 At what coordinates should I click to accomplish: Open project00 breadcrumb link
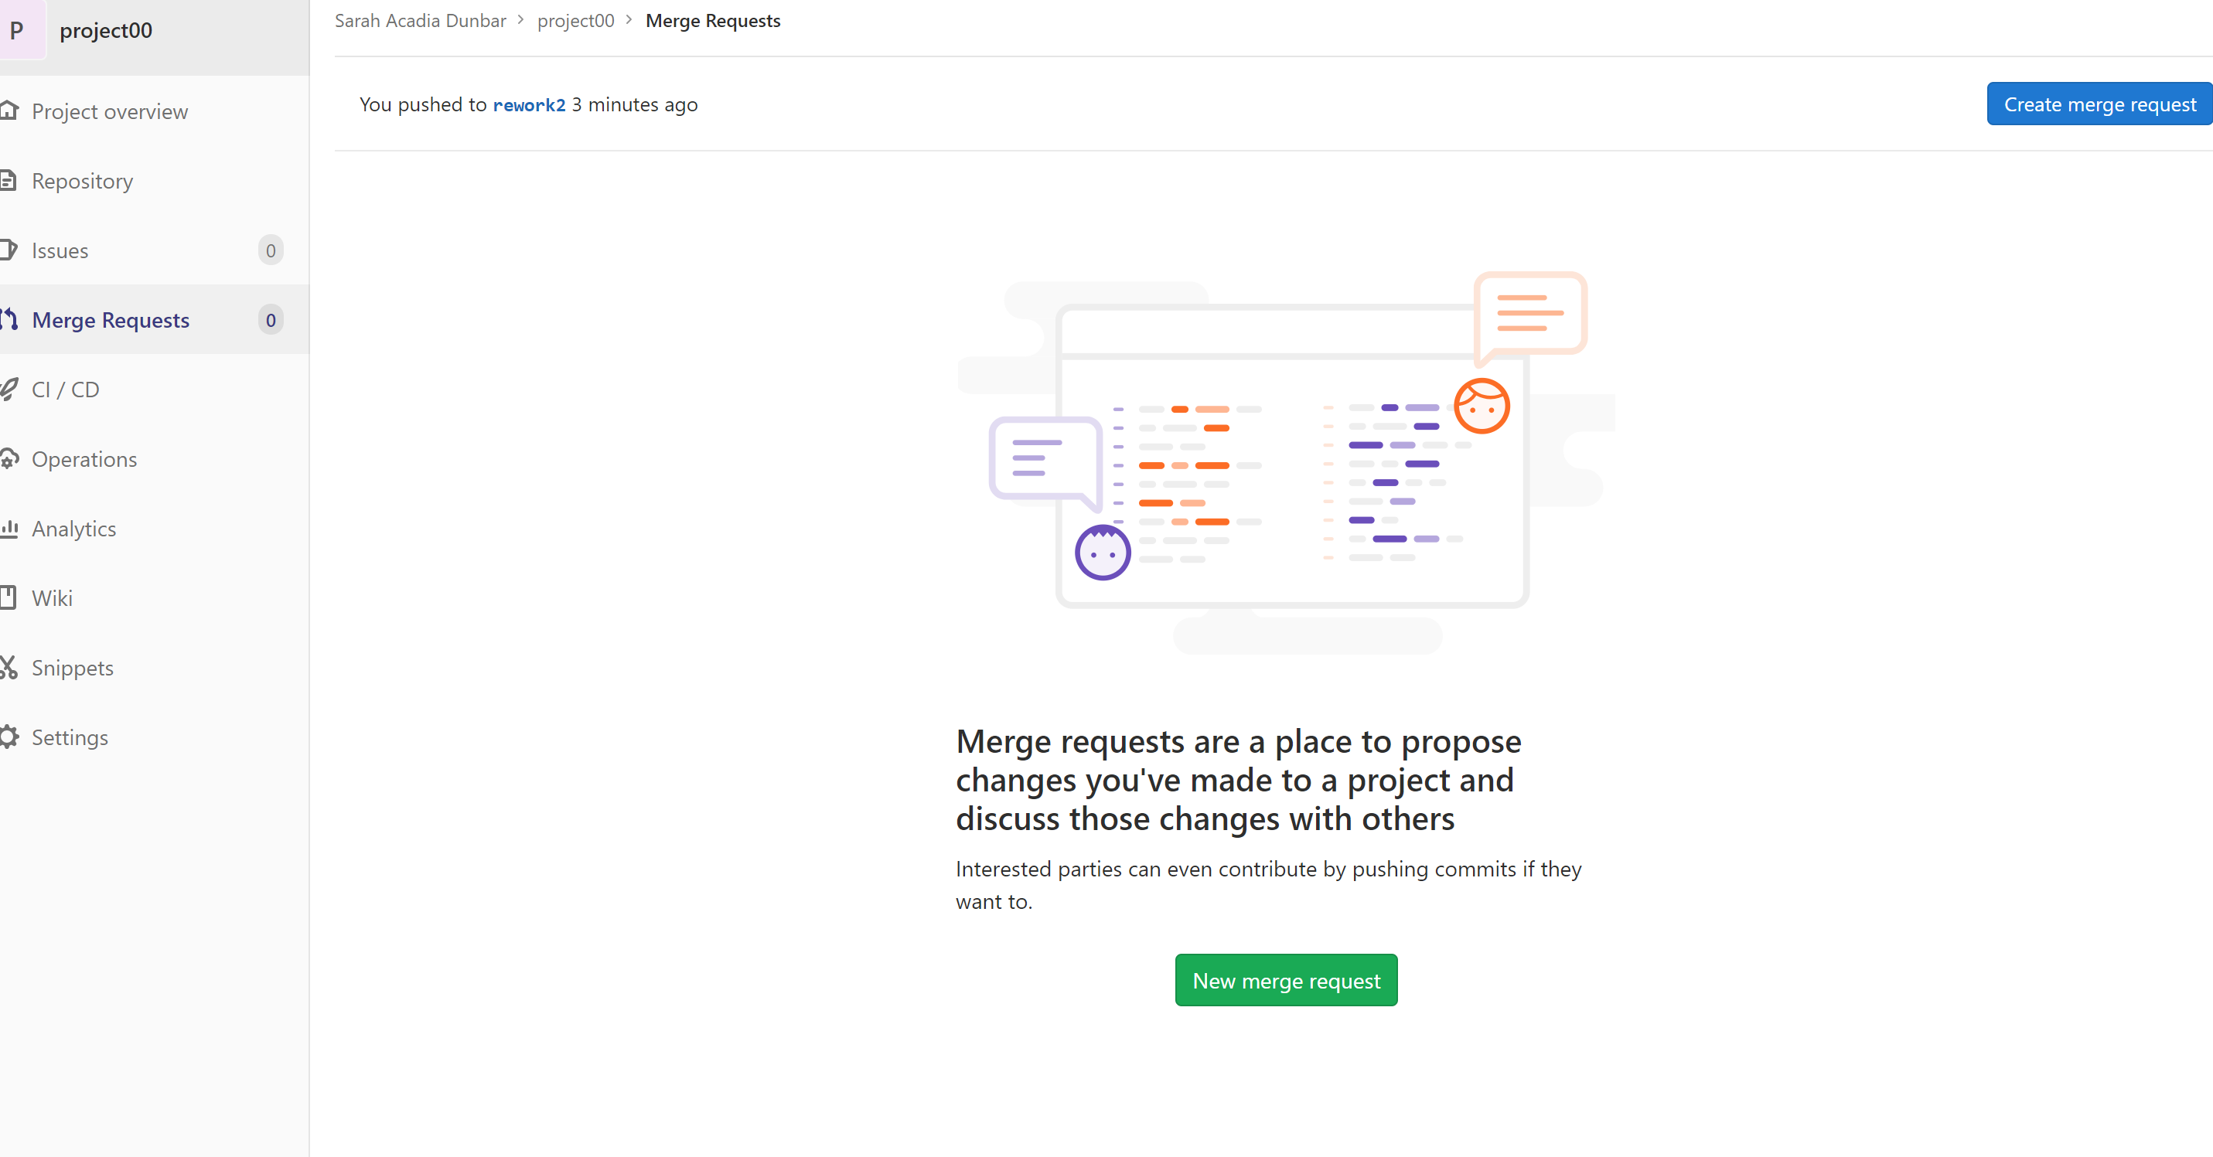click(x=575, y=21)
